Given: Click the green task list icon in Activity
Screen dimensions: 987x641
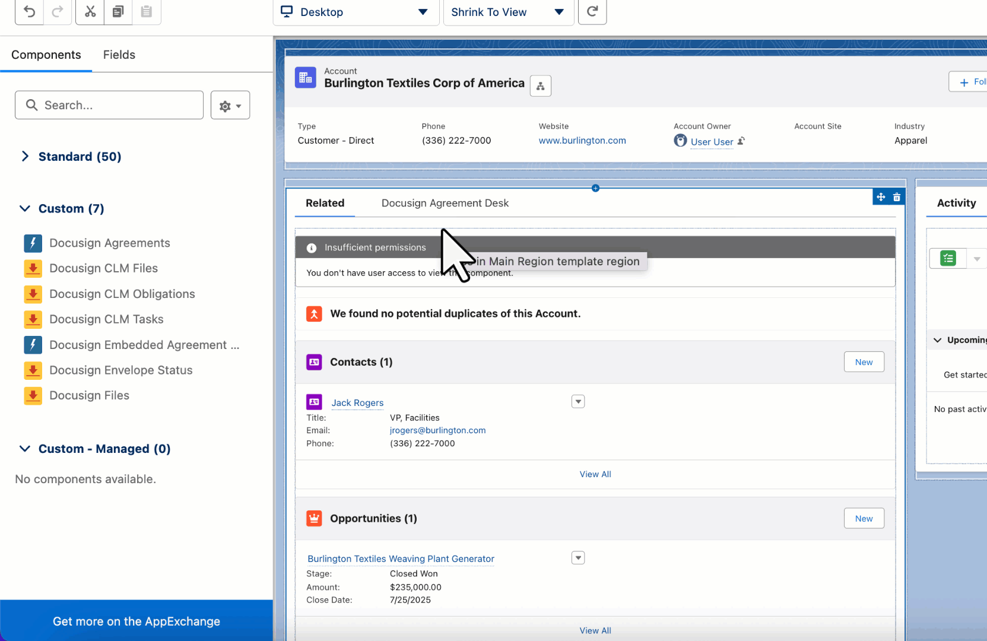Looking at the screenshot, I should 947,258.
